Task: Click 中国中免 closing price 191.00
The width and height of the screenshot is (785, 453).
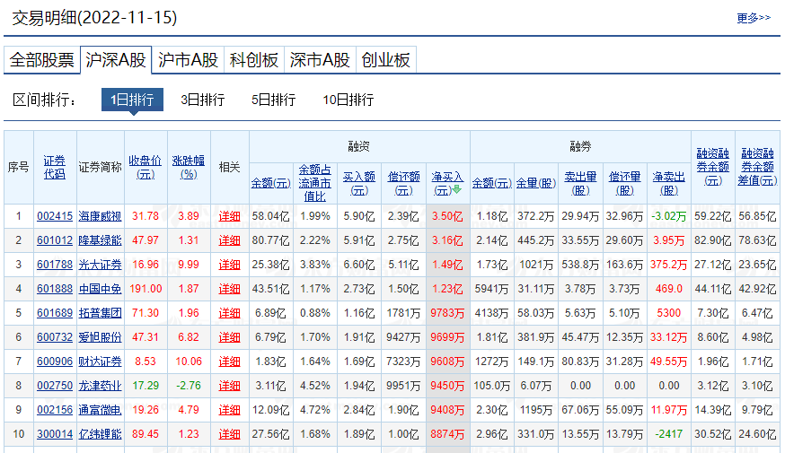Action: point(146,289)
